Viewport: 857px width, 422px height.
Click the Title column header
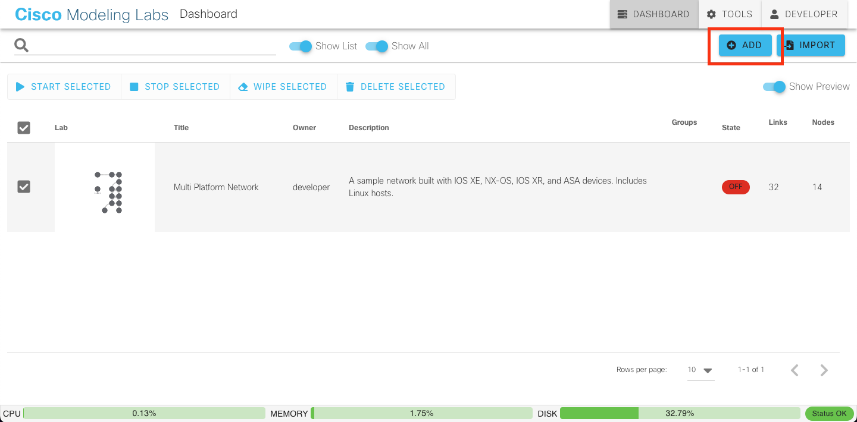(x=181, y=128)
